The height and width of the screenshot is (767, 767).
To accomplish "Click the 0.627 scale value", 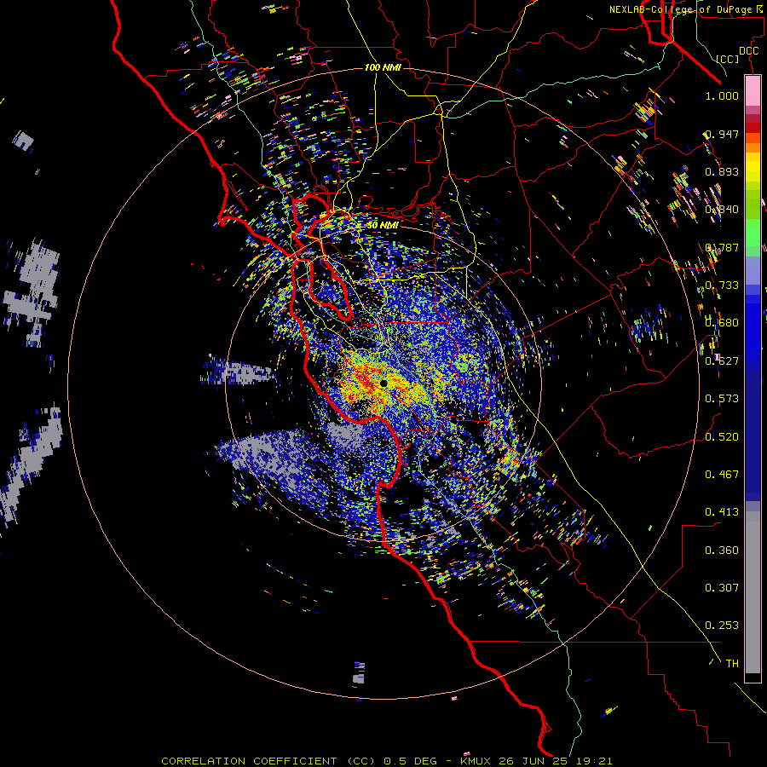I will (722, 361).
